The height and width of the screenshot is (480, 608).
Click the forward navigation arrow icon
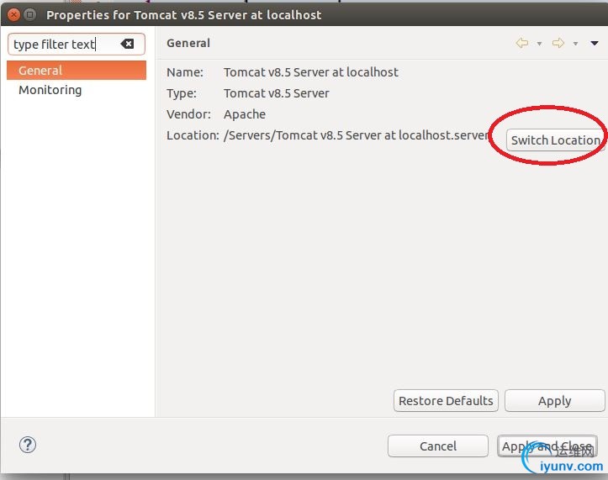(x=558, y=43)
